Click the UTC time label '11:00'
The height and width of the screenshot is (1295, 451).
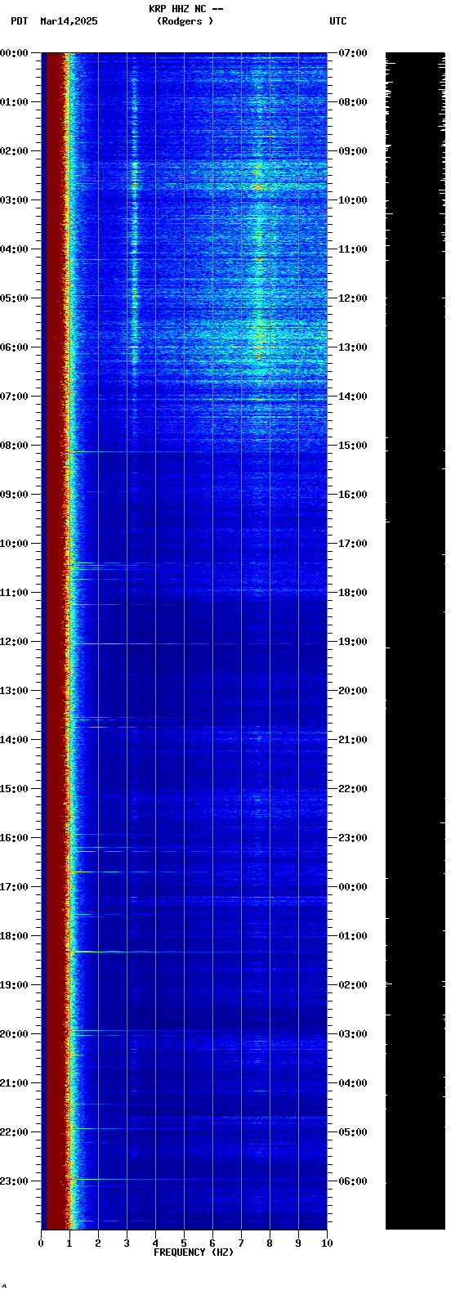click(353, 249)
